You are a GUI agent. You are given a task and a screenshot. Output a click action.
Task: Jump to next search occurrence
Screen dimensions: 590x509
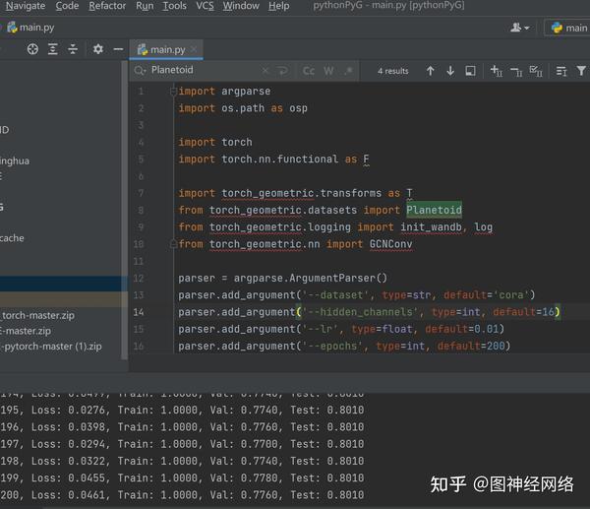450,71
